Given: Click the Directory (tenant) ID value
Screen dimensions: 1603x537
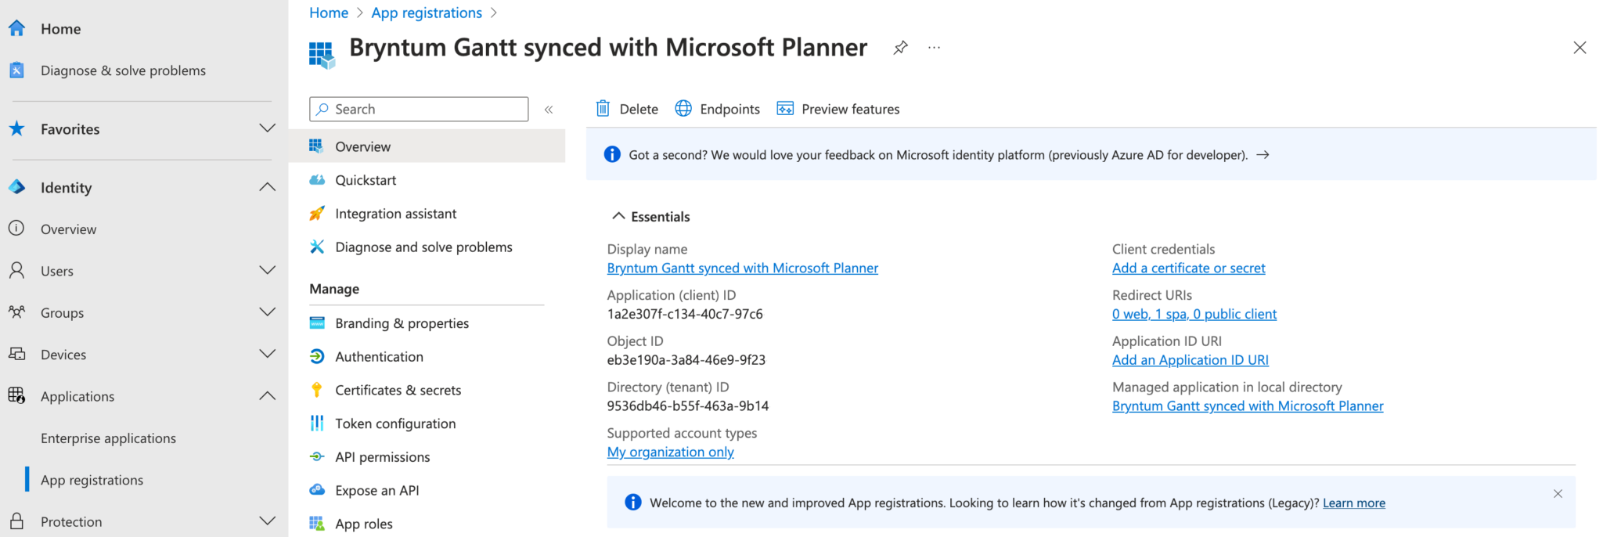Looking at the screenshot, I should pos(688,405).
